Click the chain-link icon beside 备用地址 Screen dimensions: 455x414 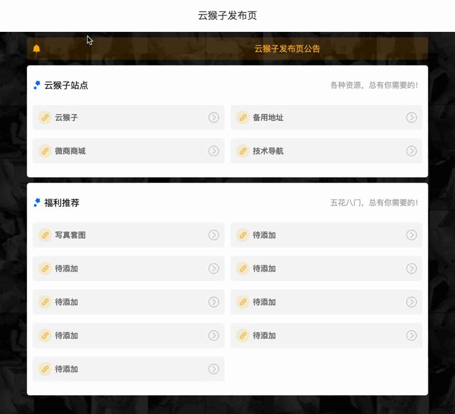point(242,118)
